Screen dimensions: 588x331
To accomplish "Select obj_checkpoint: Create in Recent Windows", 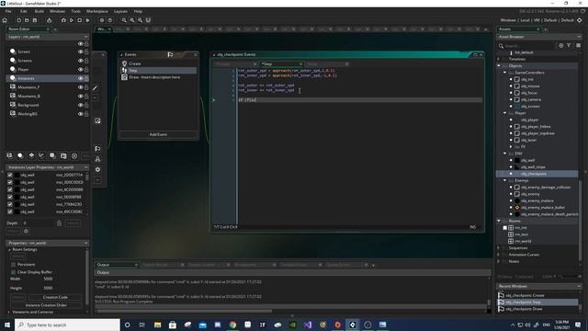I will point(538,295).
